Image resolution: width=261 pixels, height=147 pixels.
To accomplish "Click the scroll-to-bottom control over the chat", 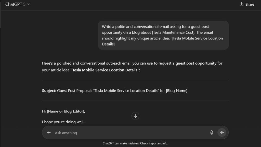I will pos(135,116).
